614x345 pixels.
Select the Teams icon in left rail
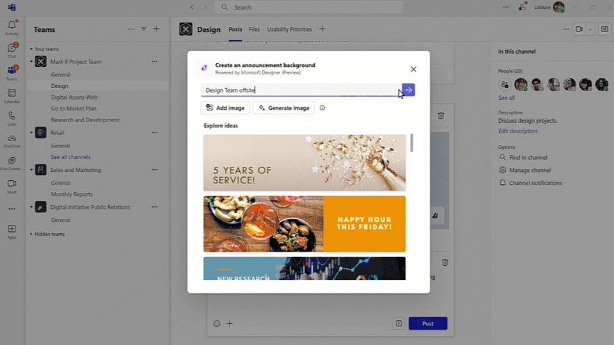(12, 73)
